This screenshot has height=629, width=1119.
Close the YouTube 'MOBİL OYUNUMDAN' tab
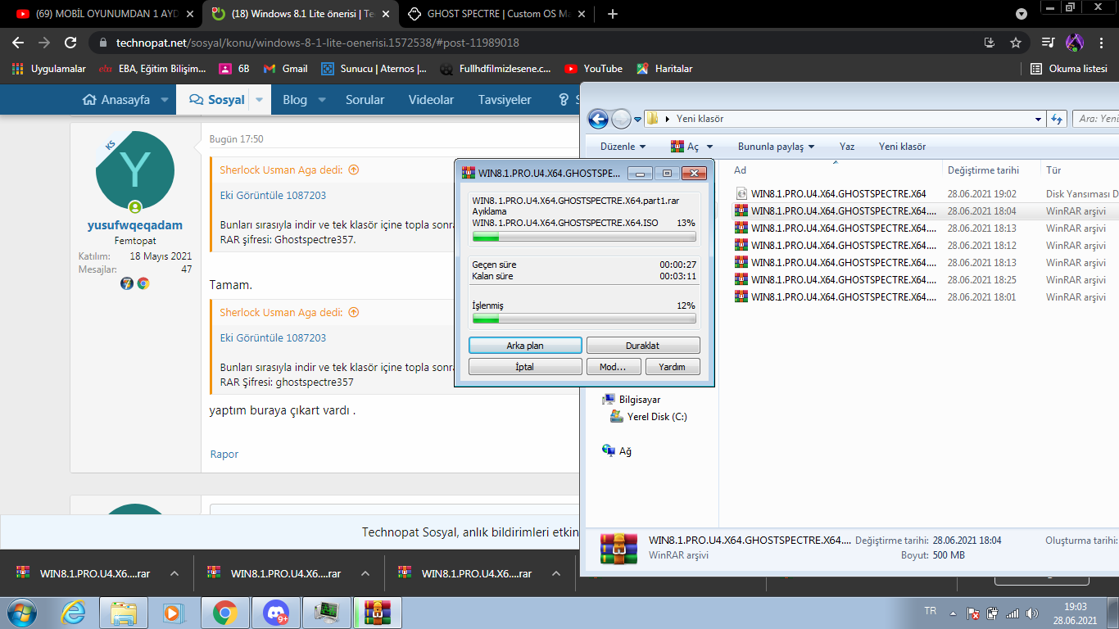click(190, 14)
